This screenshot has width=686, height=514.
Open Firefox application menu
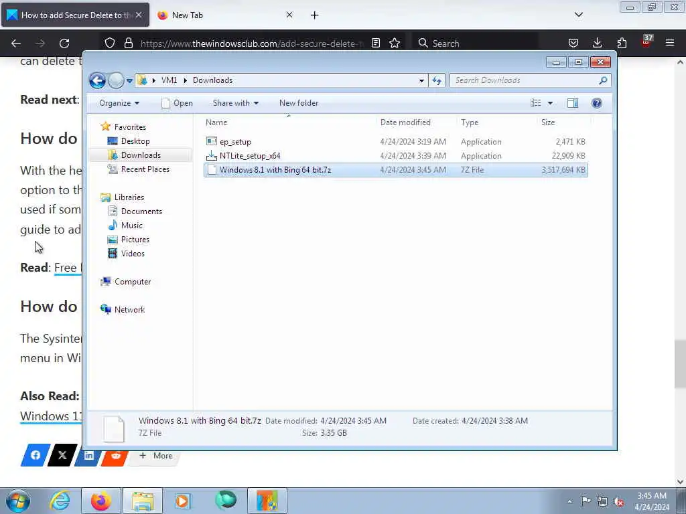(670, 44)
